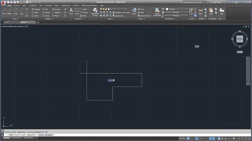Click the Recortar (trim) tool
Image resolution: width=252 pixels, height=141 pixels.
pyautogui.click(x=56, y=9)
